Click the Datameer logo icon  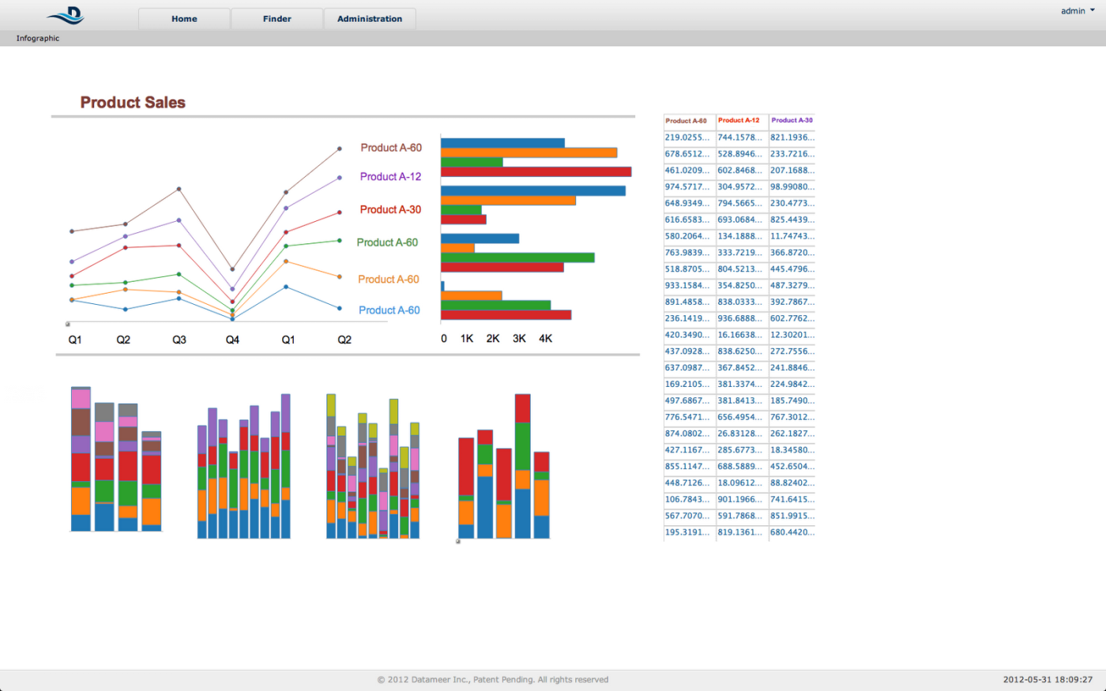point(66,16)
